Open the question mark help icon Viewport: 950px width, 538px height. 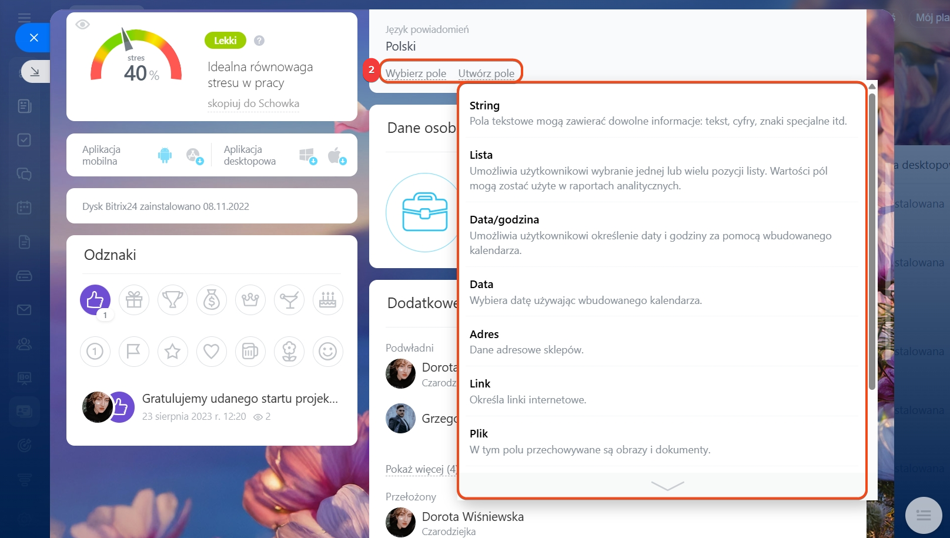point(259,41)
